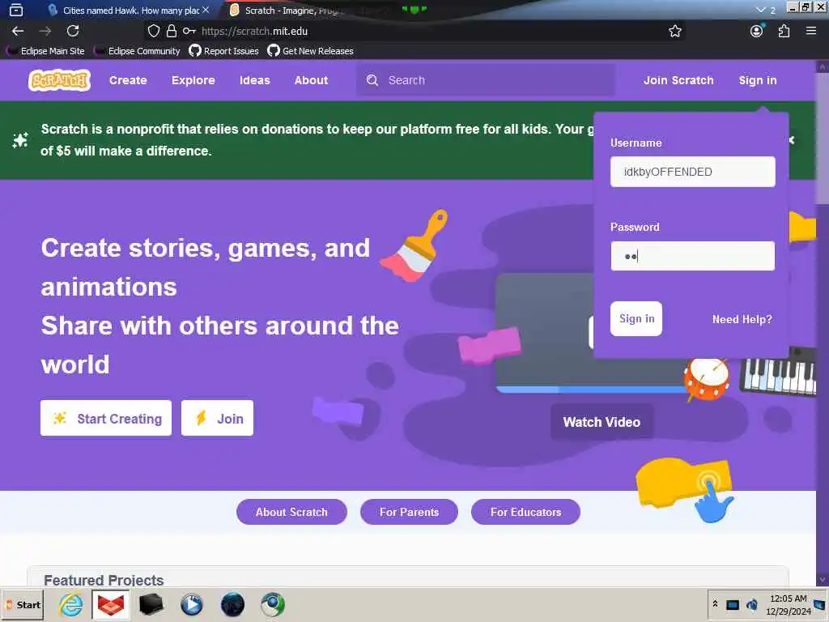This screenshot has height=622, width=829.
Task: Reload the page with the refresh icon
Action: pos(73,32)
